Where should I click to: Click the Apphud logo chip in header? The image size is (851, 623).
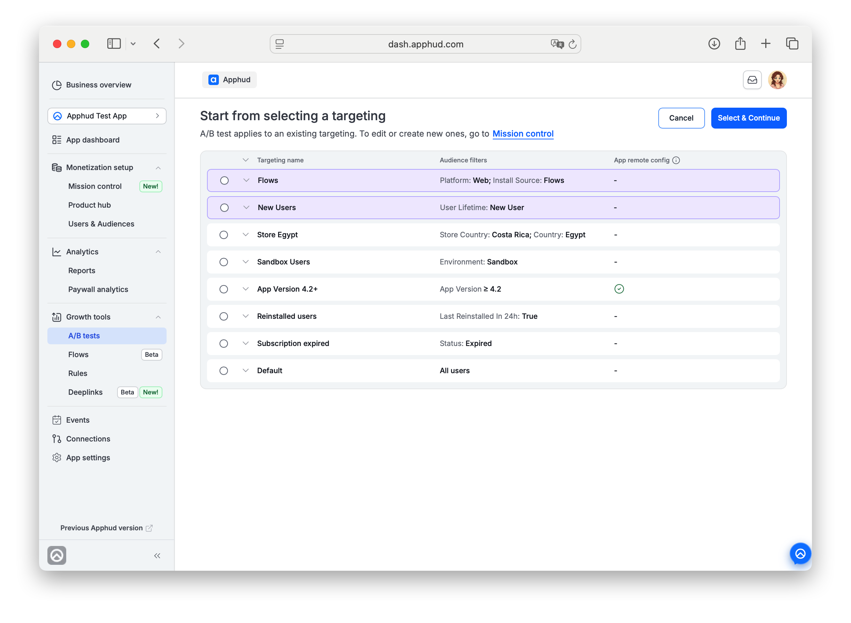(229, 80)
